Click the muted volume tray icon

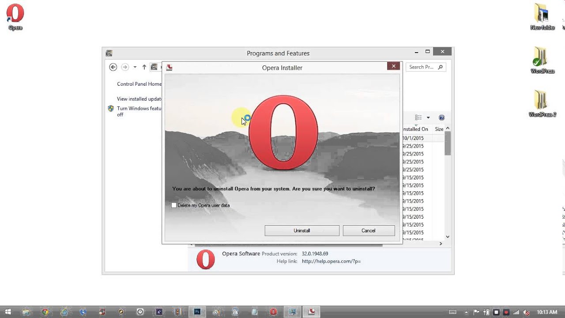tap(526, 312)
